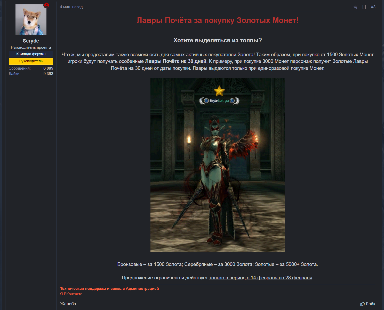Open the #3 post permalink
This screenshot has height=310, width=384.
[x=373, y=7]
